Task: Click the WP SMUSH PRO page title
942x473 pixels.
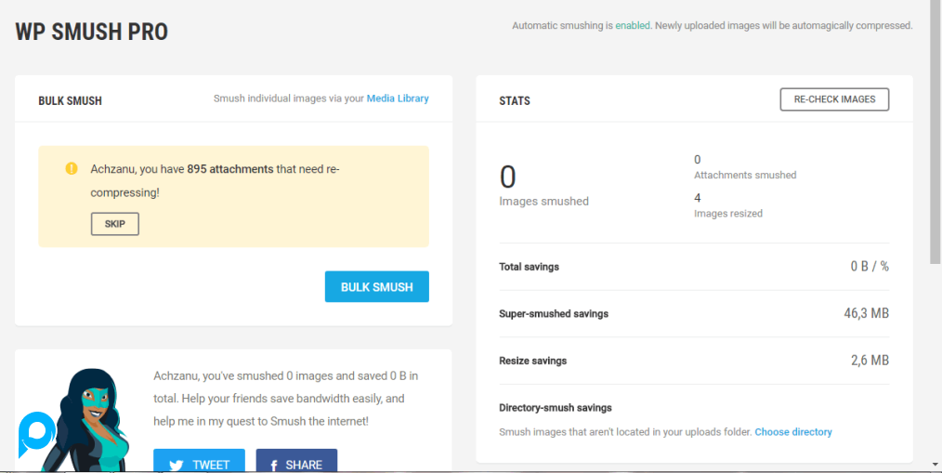Action: click(92, 33)
